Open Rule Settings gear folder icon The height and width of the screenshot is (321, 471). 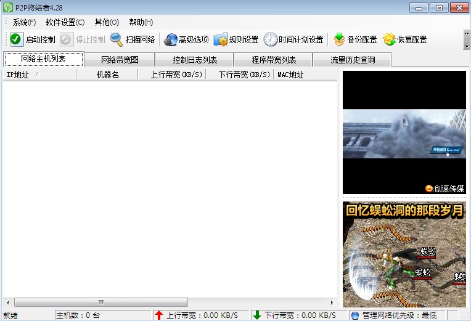tap(221, 39)
